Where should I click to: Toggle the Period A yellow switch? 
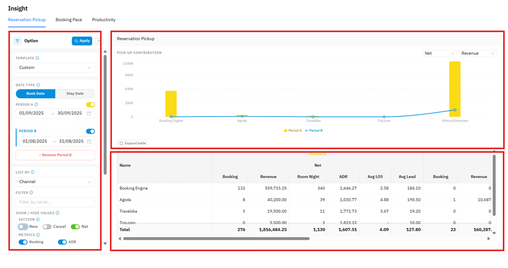pyautogui.click(x=90, y=105)
